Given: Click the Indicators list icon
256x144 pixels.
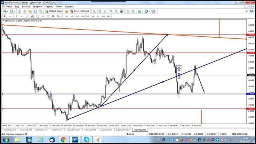Looking at the screenshot, I should tap(139, 11).
